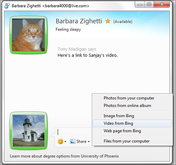Choose Video from Bing
The height and width of the screenshot is (165, 176).
(x=132, y=123)
